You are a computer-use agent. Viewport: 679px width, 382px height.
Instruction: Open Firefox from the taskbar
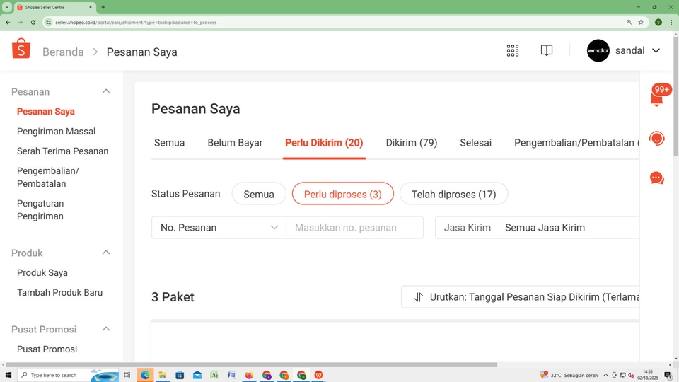(x=249, y=375)
